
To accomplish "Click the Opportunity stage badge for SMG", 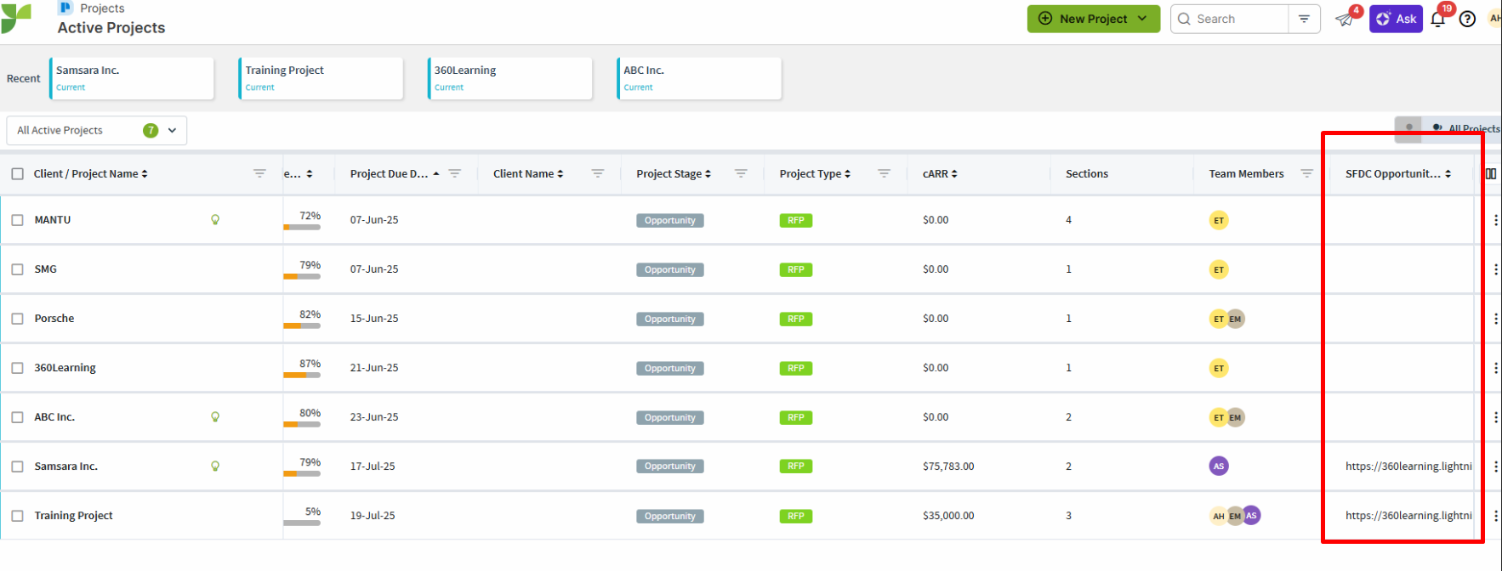I will [670, 269].
